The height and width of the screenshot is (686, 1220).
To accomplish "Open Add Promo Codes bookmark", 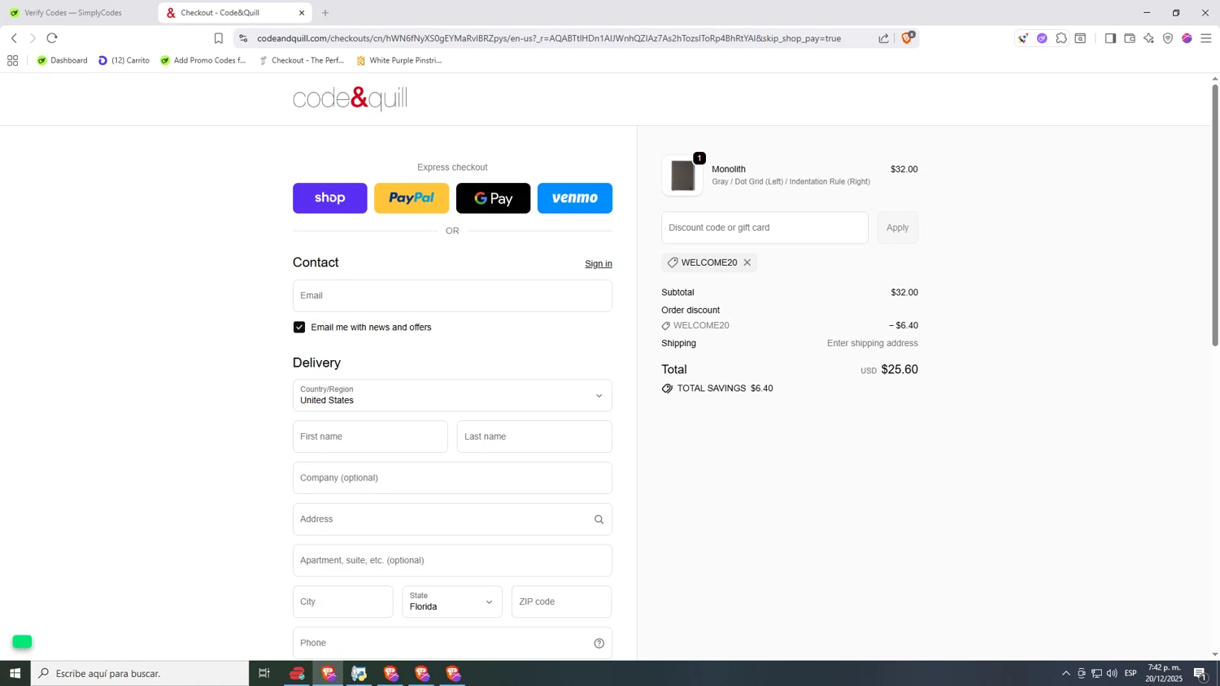I will pyautogui.click(x=203, y=60).
